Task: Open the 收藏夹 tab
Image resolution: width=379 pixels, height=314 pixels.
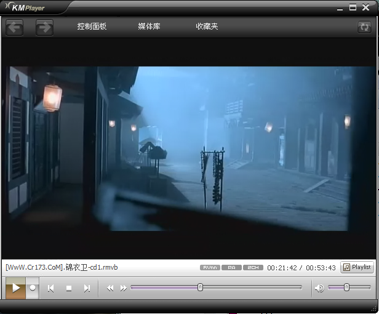Action: (x=207, y=26)
